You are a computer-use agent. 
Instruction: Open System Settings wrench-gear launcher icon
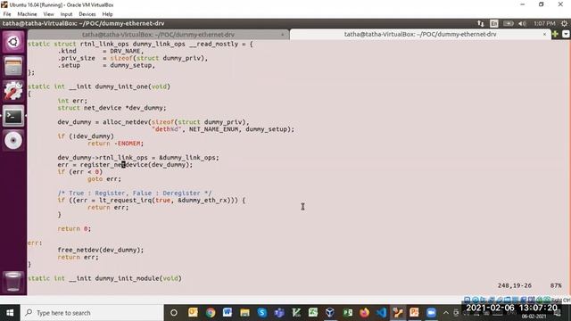coord(13,91)
